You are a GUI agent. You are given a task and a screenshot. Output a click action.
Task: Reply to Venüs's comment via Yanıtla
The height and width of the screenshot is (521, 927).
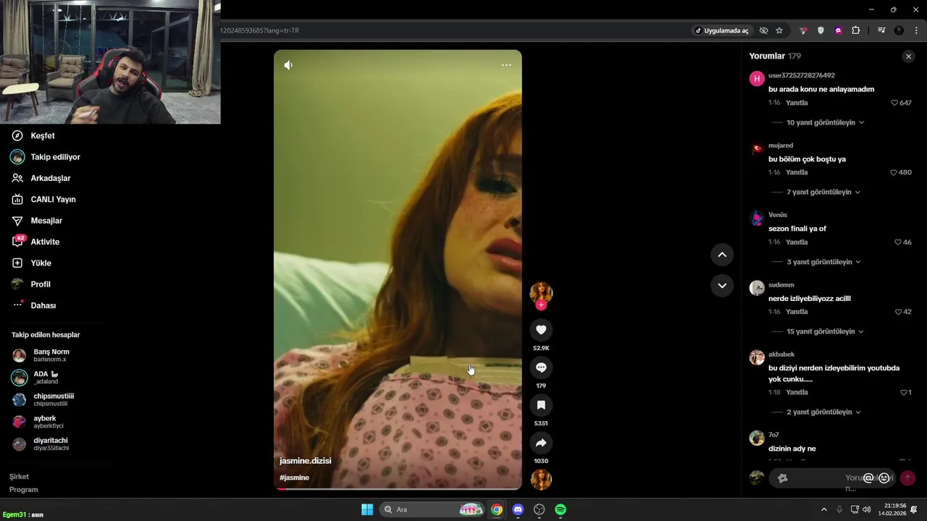point(797,242)
